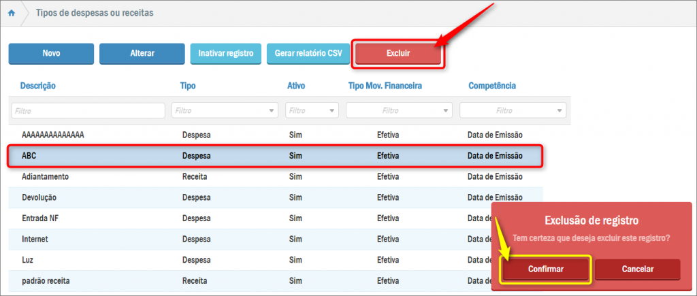Click the Novo button
Image resolution: width=697 pixels, height=296 pixels.
pyautogui.click(x=51, y=53)
